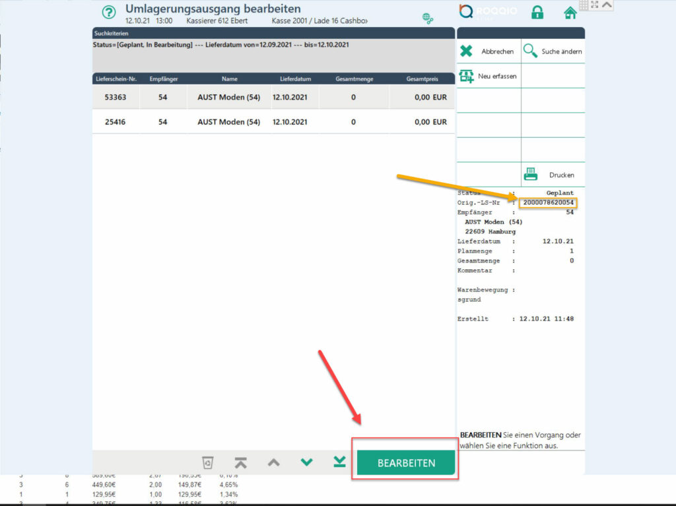Move selection down one row

pyautogui.click(x=306, y=462)
